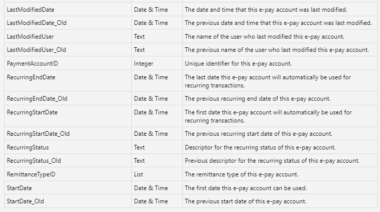The width and height of the screenshot is (380, 212).
Task: Select the Integer data type cell
Action: coord(143,64)
